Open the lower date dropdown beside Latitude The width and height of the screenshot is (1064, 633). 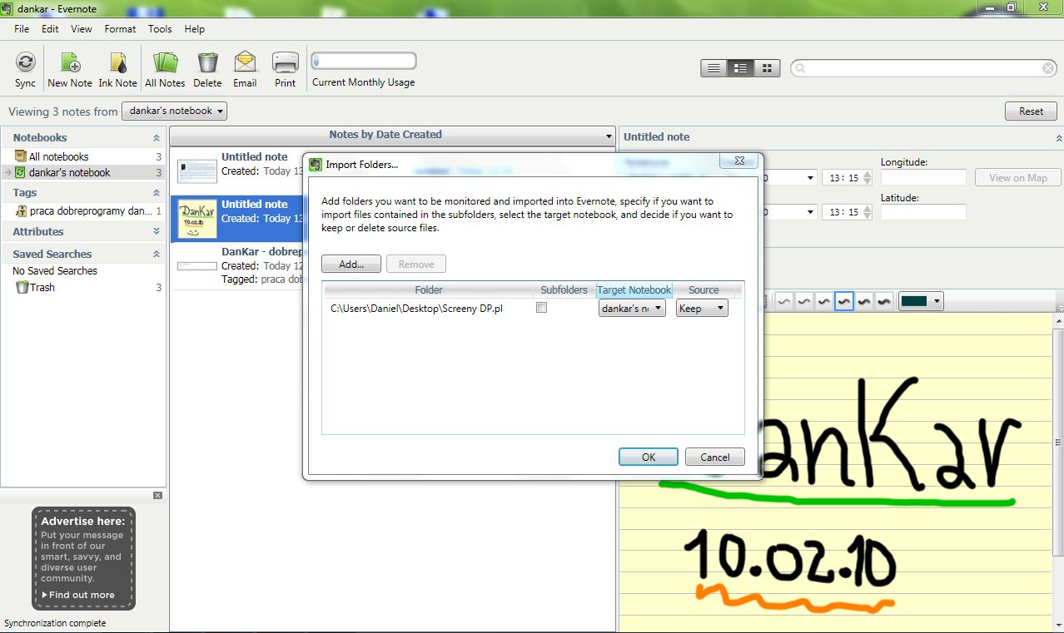click(x=810, y=212)
